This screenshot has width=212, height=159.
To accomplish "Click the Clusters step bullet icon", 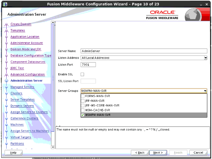I will pos(6,93).
